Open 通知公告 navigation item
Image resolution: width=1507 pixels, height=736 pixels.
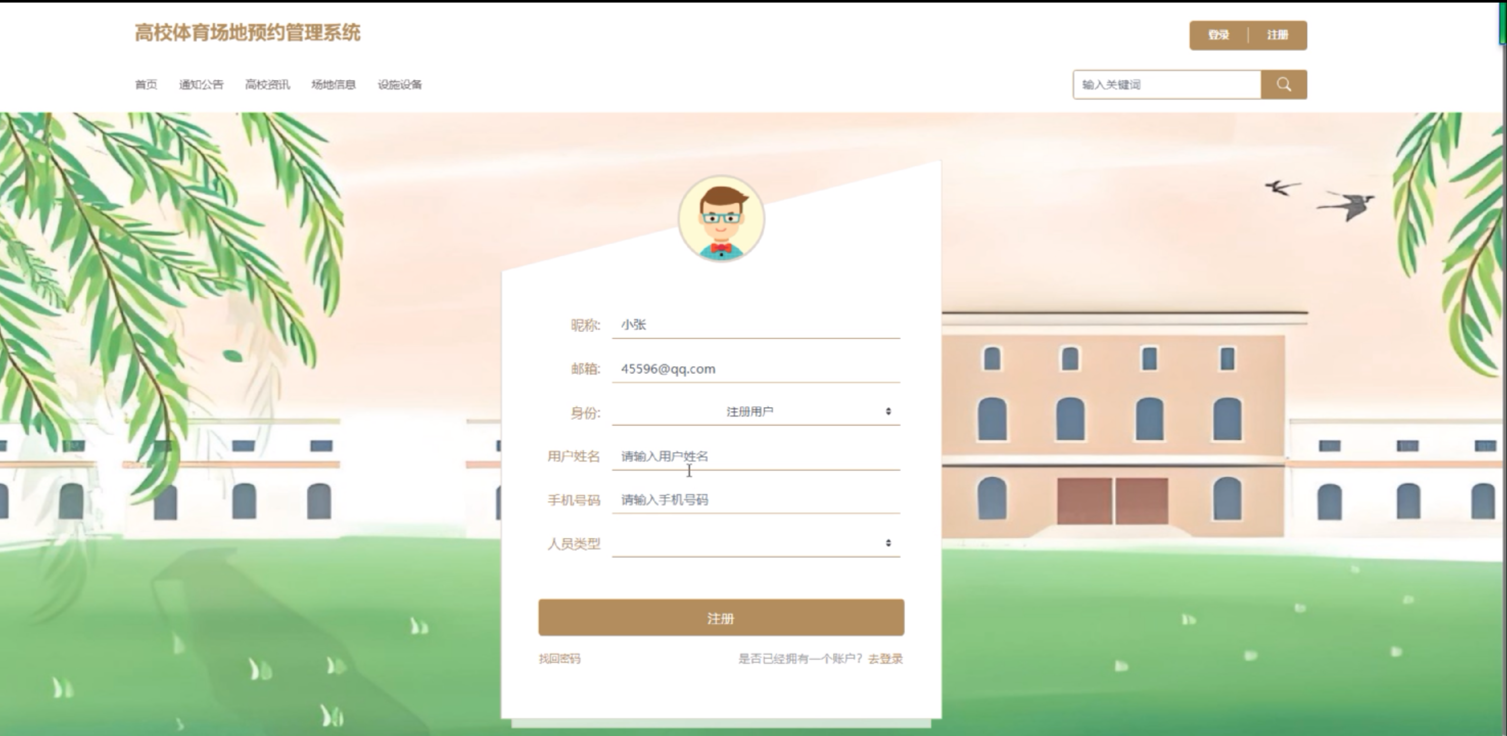tap(201, 85)
